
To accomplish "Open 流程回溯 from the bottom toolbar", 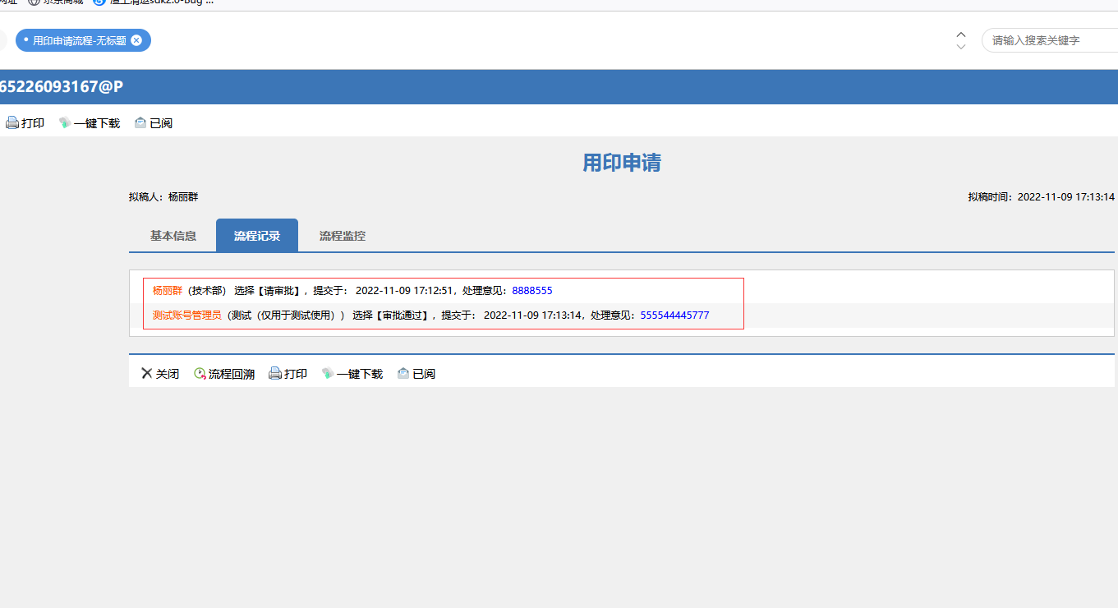I will pyautogui.click(x=224, y=374).
